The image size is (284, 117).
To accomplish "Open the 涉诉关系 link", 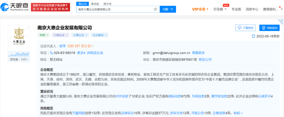I will pyautogui.click(x=176, y=113).
